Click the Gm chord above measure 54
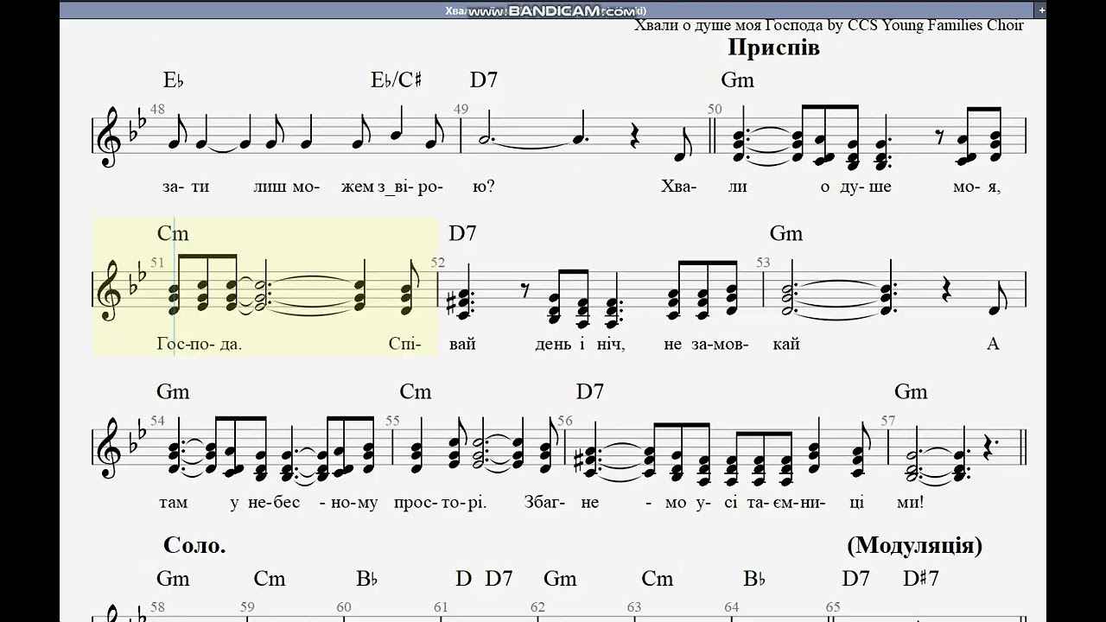Image resolution: width=1106 pixels, height=622 pixels. 173,391
